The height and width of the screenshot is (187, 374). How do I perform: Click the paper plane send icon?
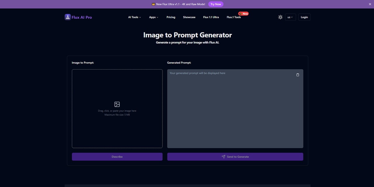pos(224,157)
